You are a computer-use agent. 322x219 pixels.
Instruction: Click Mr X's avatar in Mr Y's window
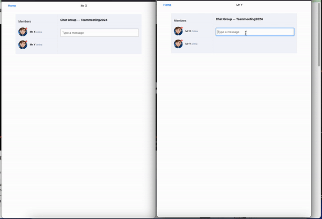(x=178, y=31)
